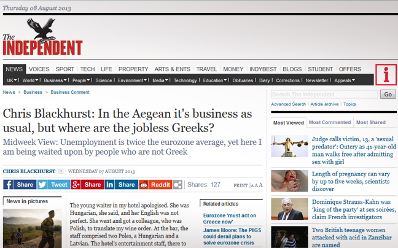Select the largest text size A
Viewport: 398px width, 248px height.
point(260,185)
